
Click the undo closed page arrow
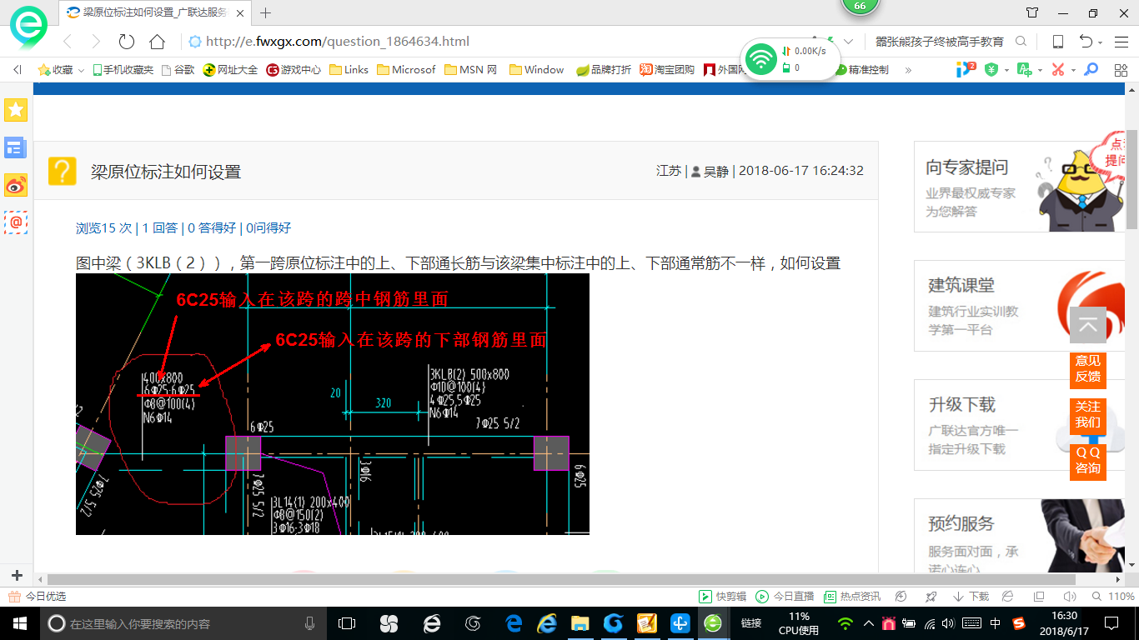[1086, 42]
